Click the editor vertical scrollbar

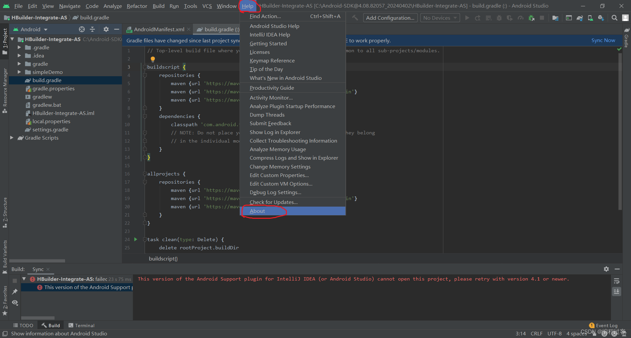point(620,131)
